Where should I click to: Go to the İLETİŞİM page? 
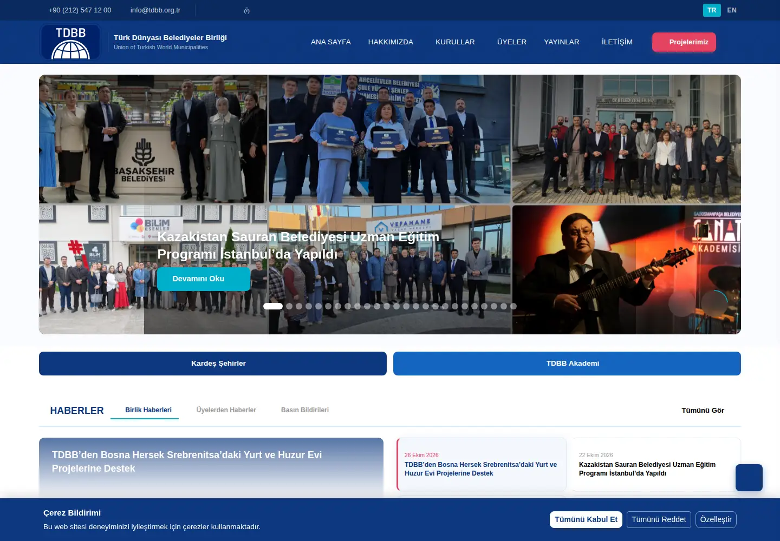(617, 42)
